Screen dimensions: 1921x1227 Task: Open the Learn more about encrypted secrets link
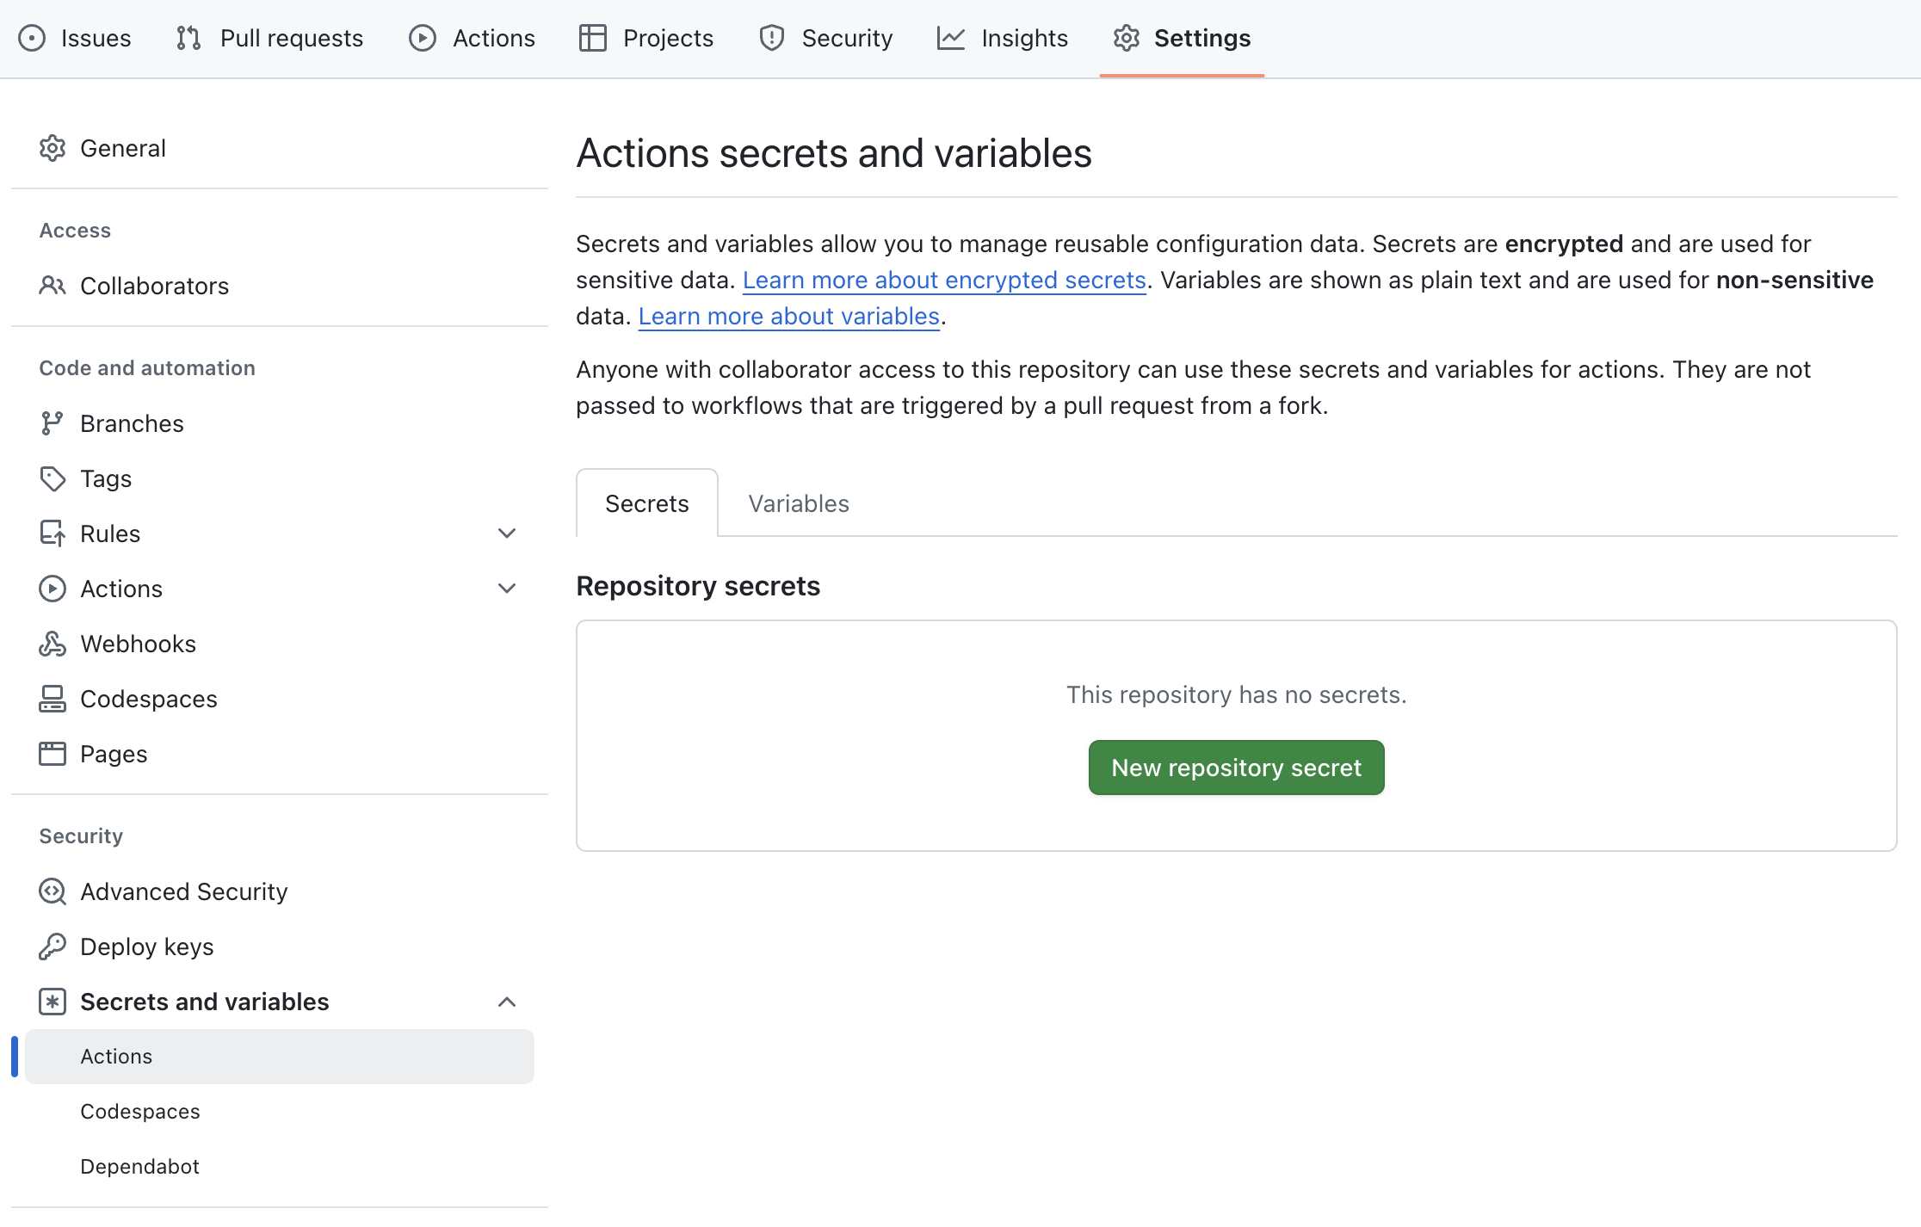pyautogui.click(x=944, y=280)
